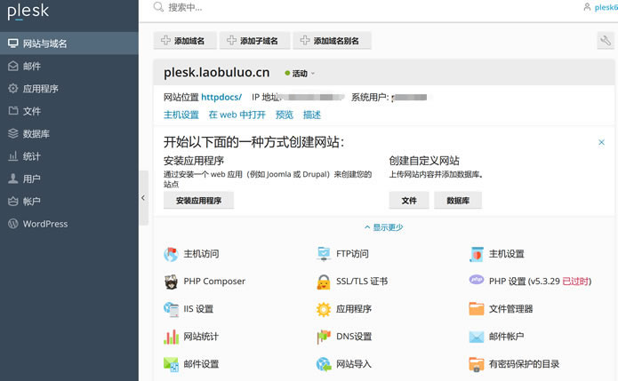Click the wrench settings icon at top right

tap(606, 40)
